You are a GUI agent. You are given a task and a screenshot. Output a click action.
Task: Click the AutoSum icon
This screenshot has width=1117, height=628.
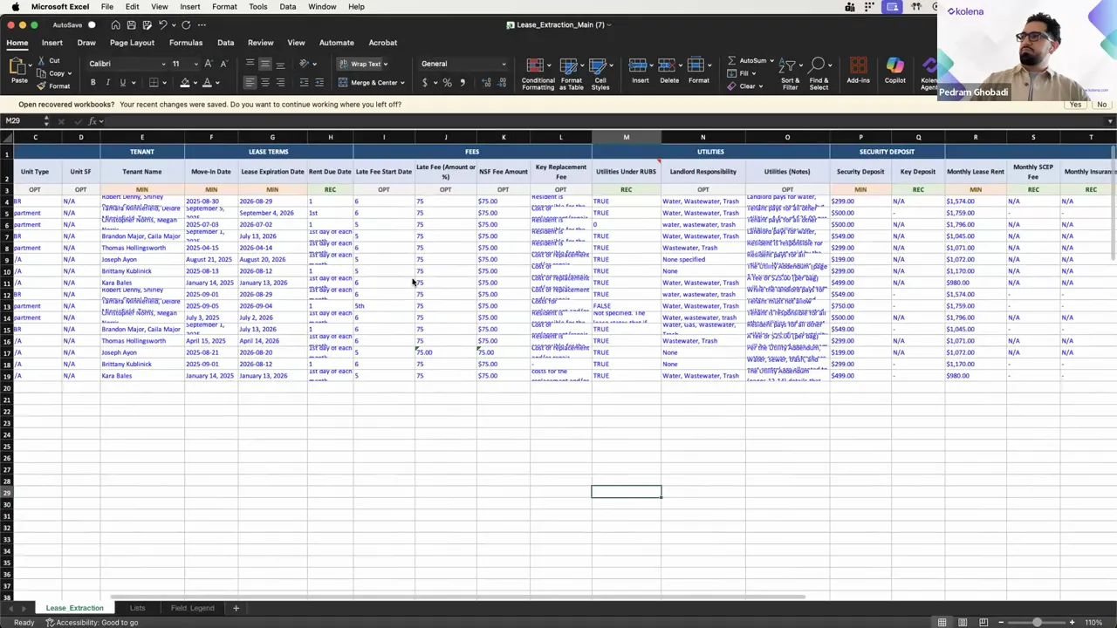tap(752, 61)
